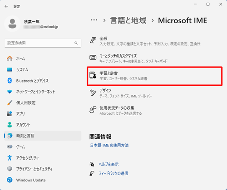The width and height of the screenshot is (227, 190).
Task: Click the privacy shield icon
Action: click(10, 169)
